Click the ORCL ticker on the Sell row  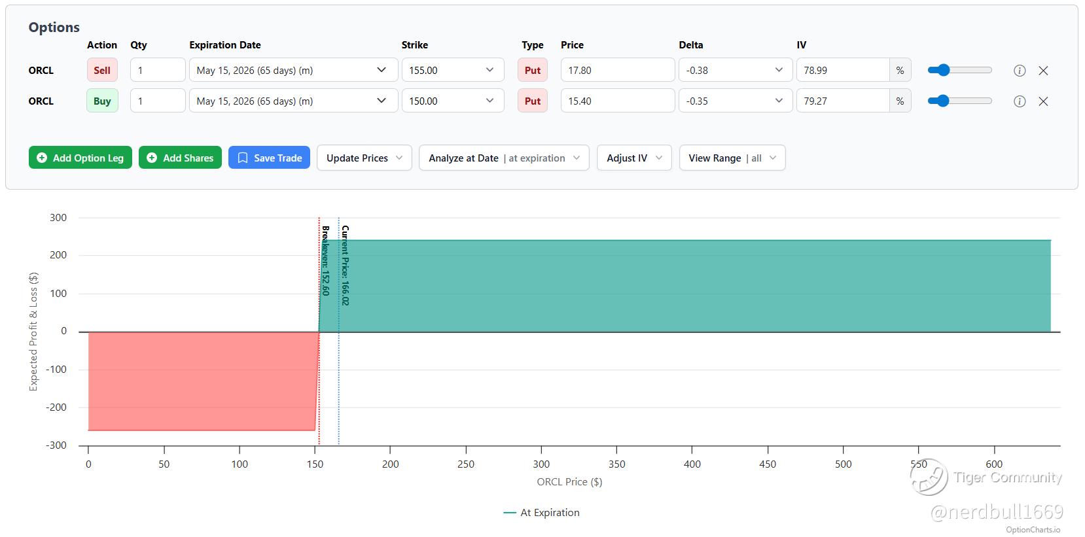pyautogui.click(x=41, y=71)
